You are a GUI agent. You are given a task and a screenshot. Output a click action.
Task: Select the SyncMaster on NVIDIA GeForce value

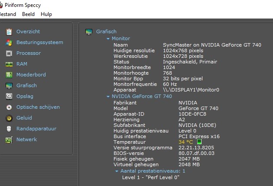point(212,45)
